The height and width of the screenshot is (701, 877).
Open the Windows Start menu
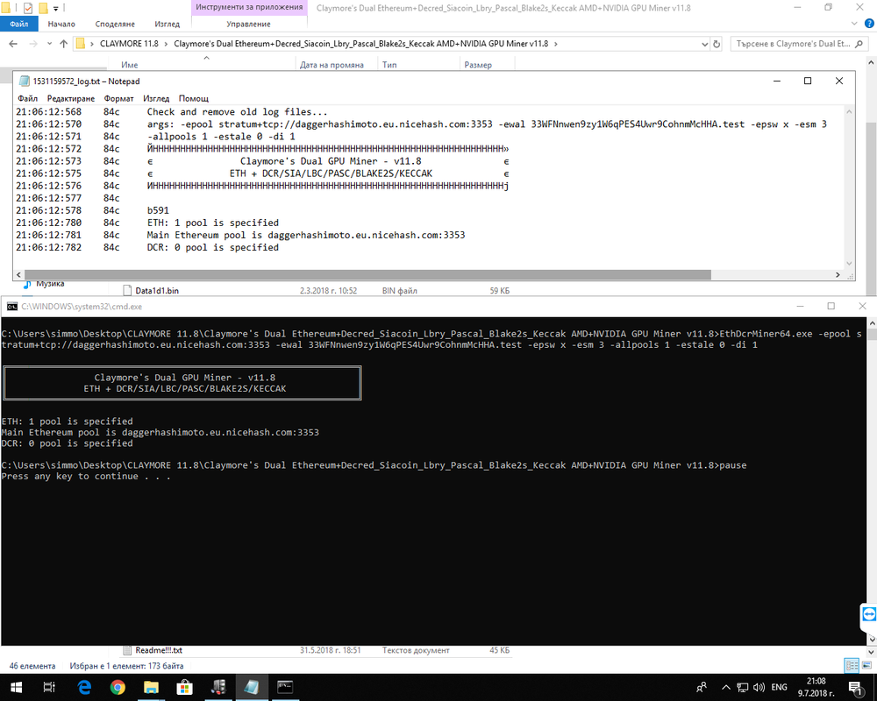click(x=16, y=687)
